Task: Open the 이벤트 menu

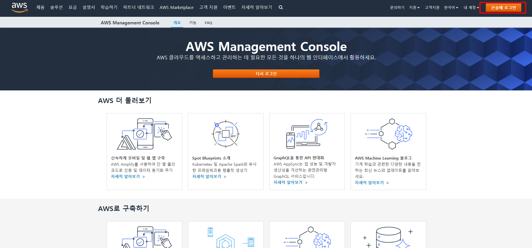Action: click(229, 7)
